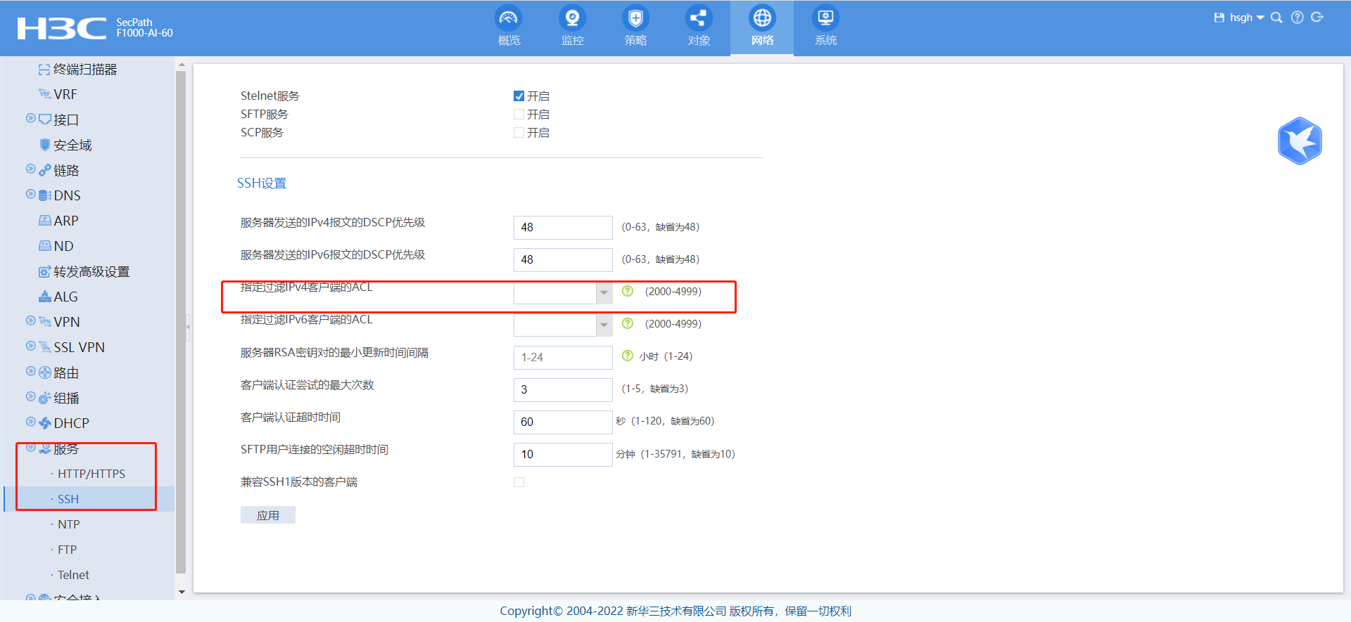Click the sidebar collapse handle
Screen dimensions: 1351x622
coord(188,327)
